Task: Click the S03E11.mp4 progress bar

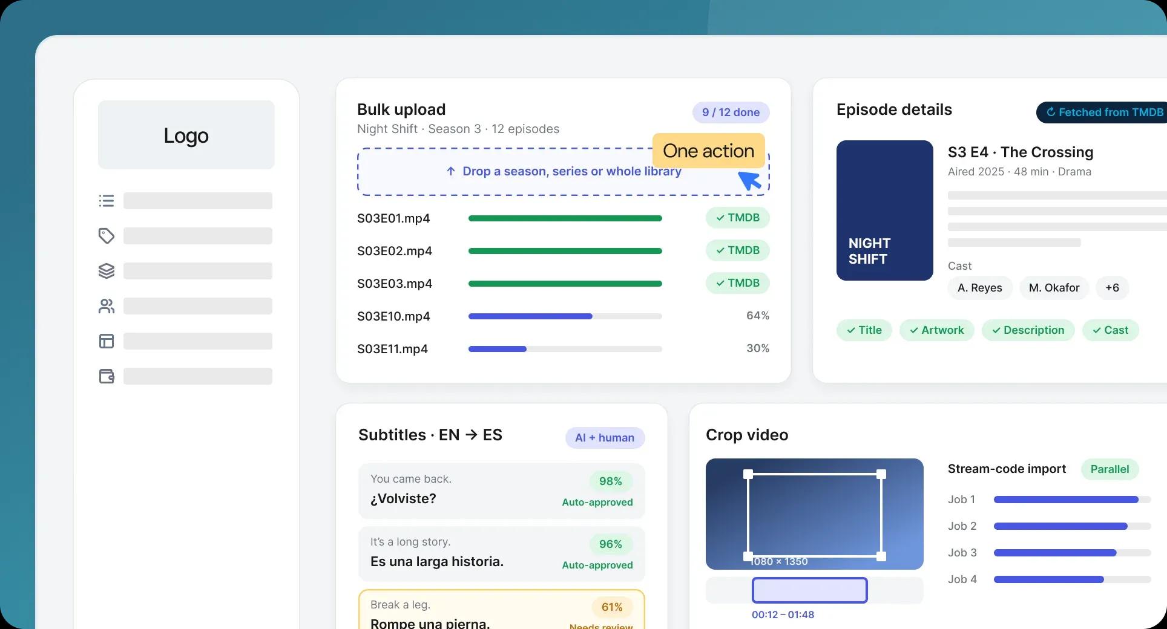Action: coord(565,349)
